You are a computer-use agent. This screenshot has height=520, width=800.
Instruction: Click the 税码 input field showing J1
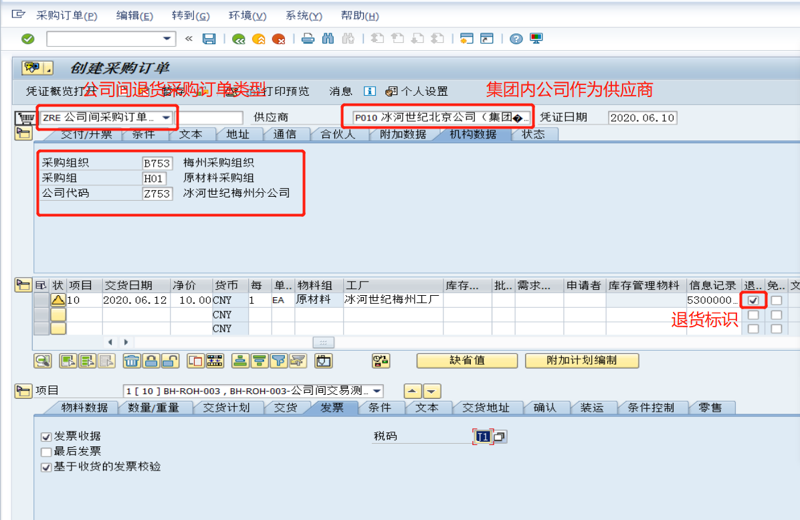483,435
